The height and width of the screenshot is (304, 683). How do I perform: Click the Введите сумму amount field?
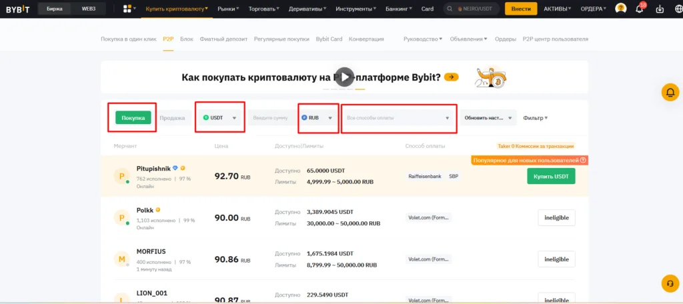272,117
